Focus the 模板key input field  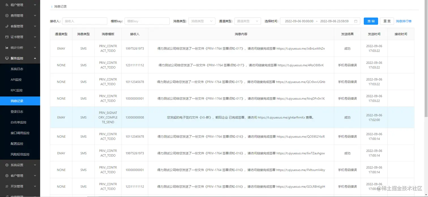coord(147,21)
